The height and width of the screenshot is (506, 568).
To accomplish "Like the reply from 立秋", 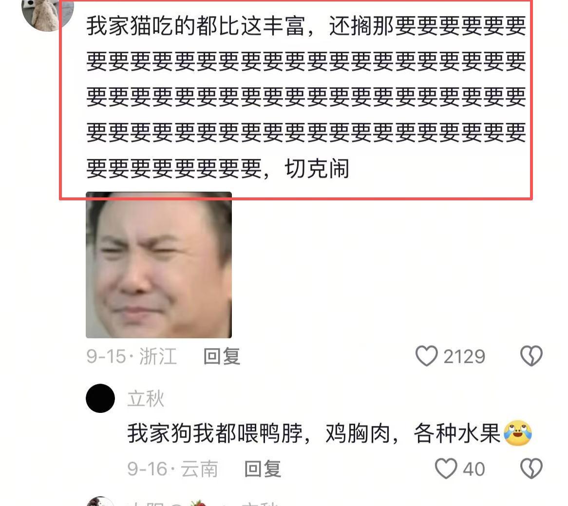I will [x=446, y=468].
